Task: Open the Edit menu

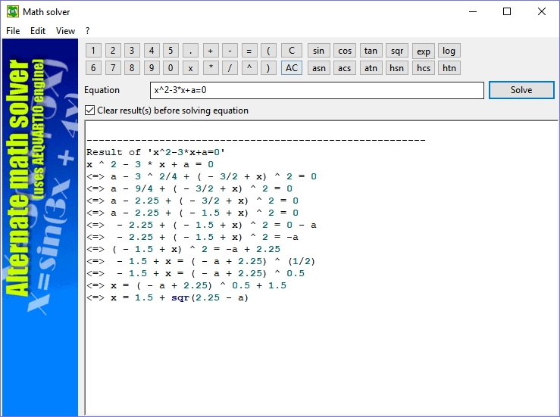Action: point(38,31)
